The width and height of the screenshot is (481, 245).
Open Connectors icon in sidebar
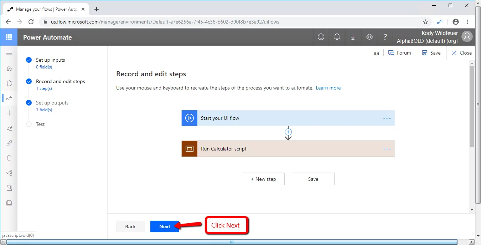click(9, 143)
